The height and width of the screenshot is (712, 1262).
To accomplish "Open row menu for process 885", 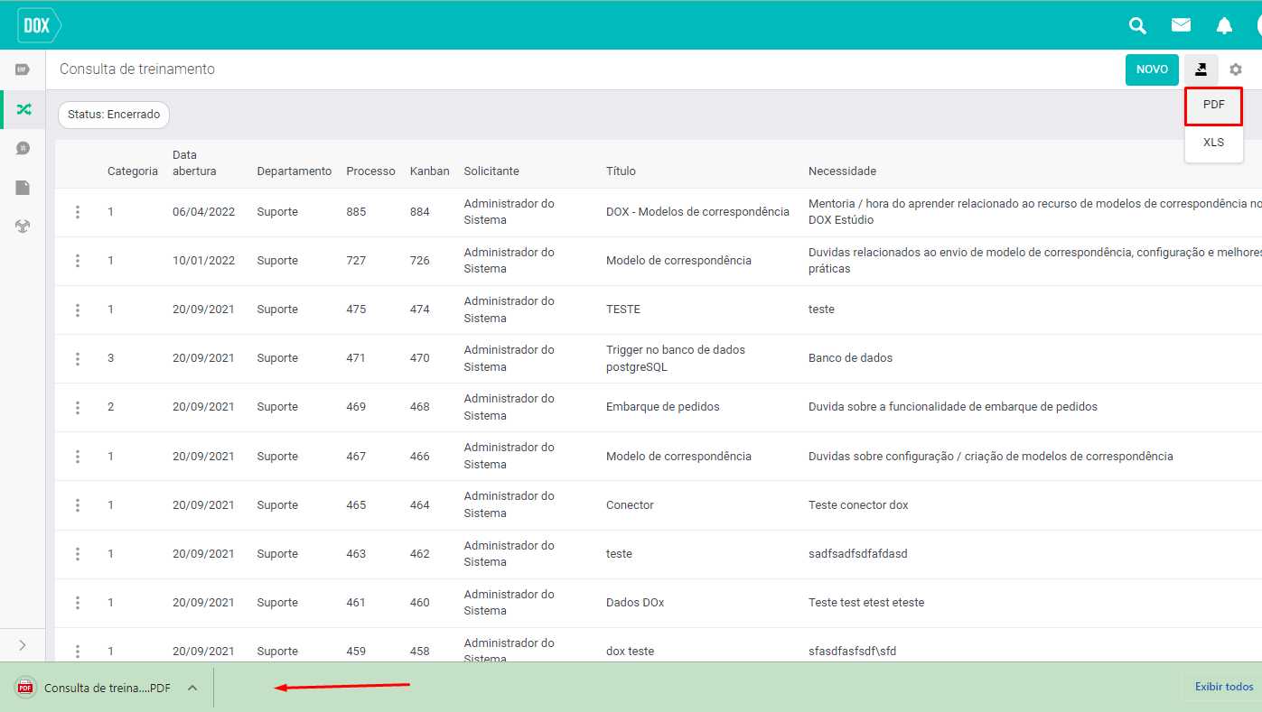I will pyautogui.click(x=78, y=212).
